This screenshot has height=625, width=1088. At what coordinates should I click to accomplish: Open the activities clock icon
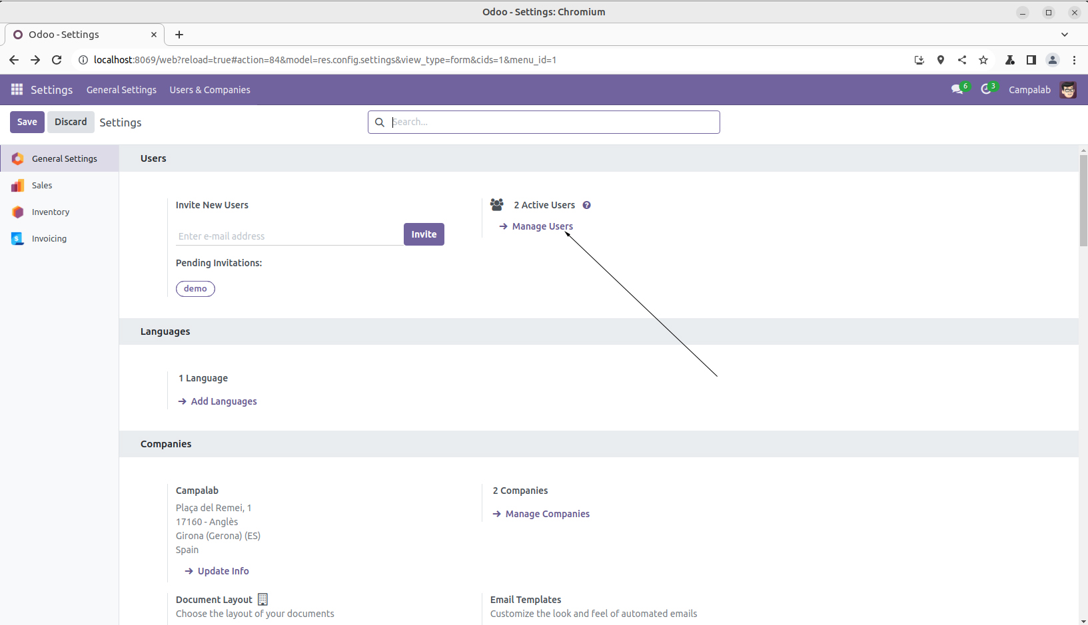click(986, 90)
